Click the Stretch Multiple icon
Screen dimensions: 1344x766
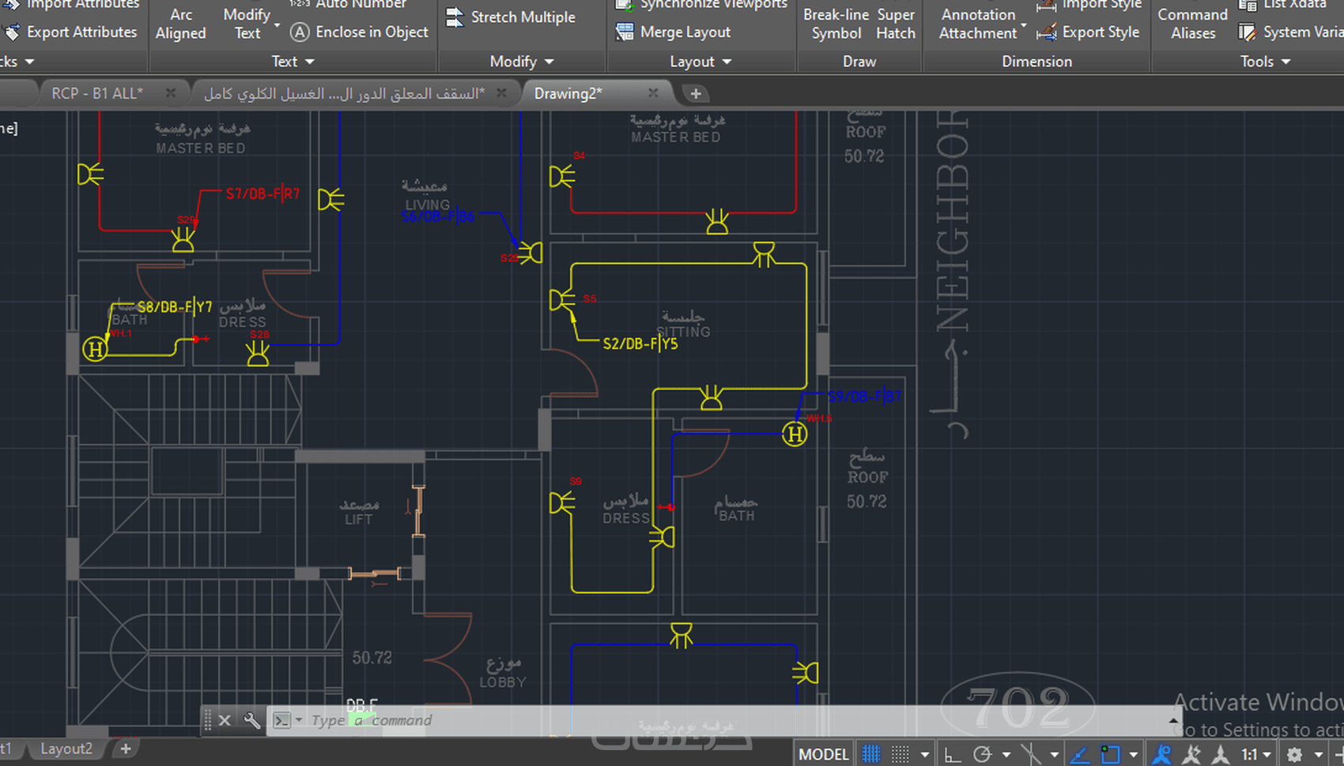tap(455, 17)
